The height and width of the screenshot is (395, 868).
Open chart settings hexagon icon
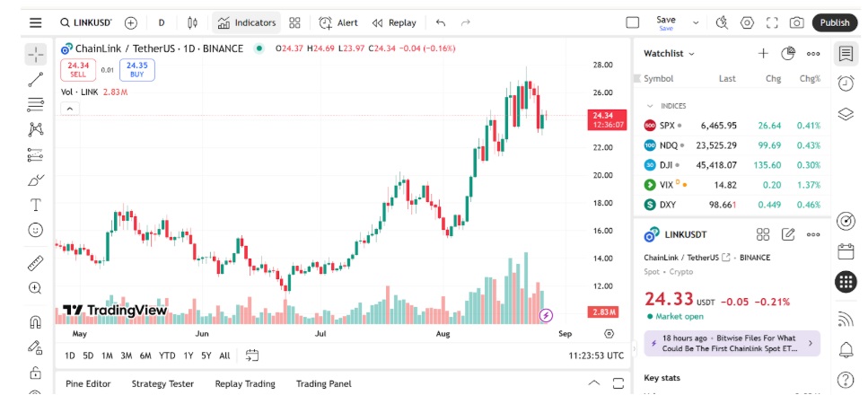coord(748,22)
